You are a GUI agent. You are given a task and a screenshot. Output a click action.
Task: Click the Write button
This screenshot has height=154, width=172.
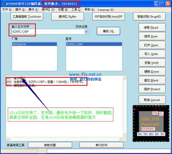point(151,54)
